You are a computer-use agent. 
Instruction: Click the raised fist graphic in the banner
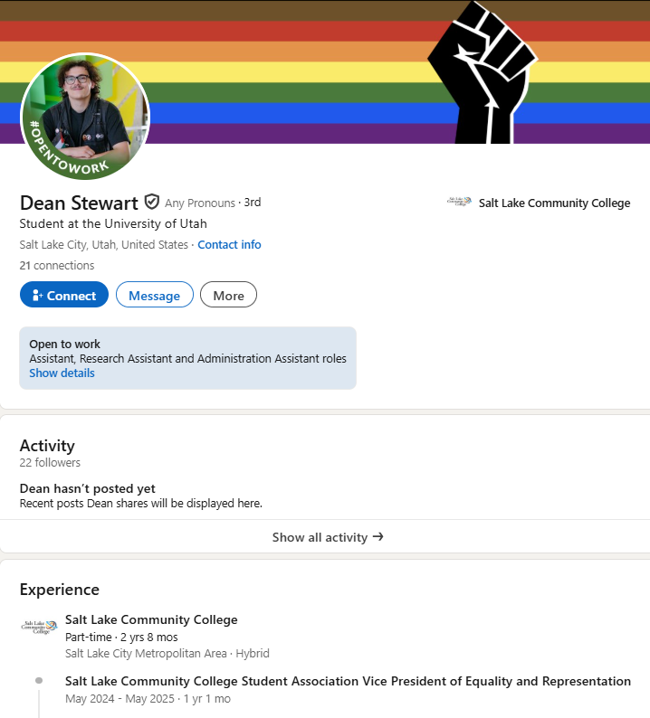(481, 72)
